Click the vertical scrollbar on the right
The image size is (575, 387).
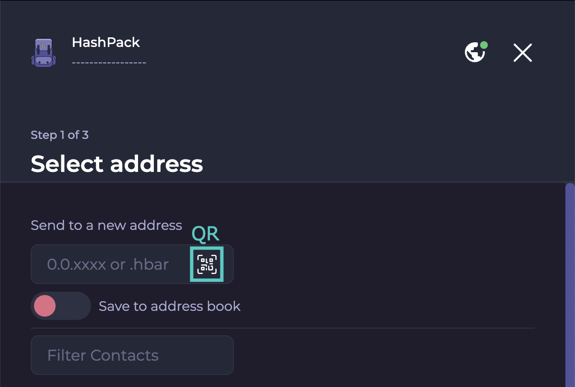pos(570,283)
